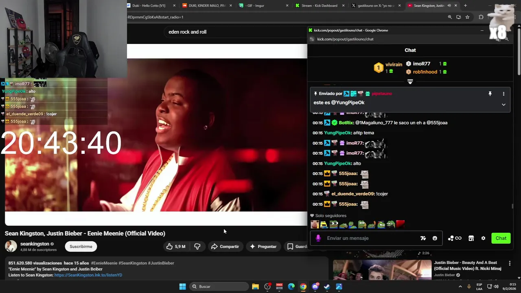Image resolution: width=521 pixels, height=293 pixels.
Task: Open the #JustinBieber hashtag
Action: [x=161, y=263]
